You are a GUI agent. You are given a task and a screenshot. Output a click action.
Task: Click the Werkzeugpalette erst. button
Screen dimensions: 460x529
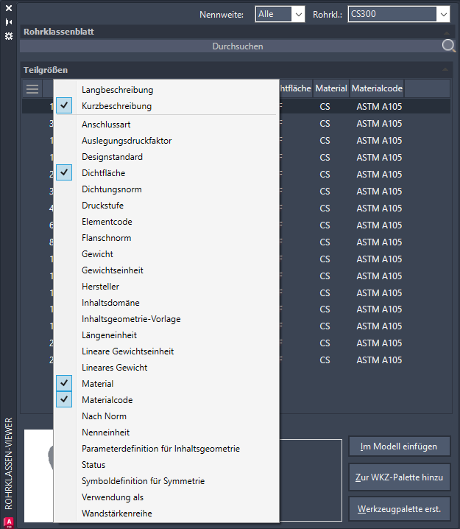pyautogui.click(x=399, y=509)
